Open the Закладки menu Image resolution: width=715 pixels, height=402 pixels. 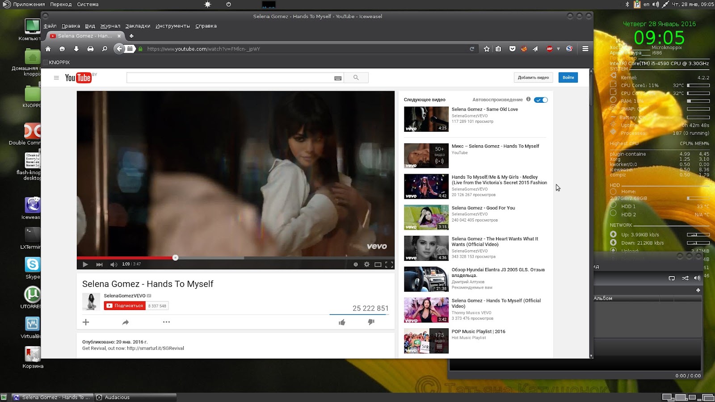[x=138, y=26]
